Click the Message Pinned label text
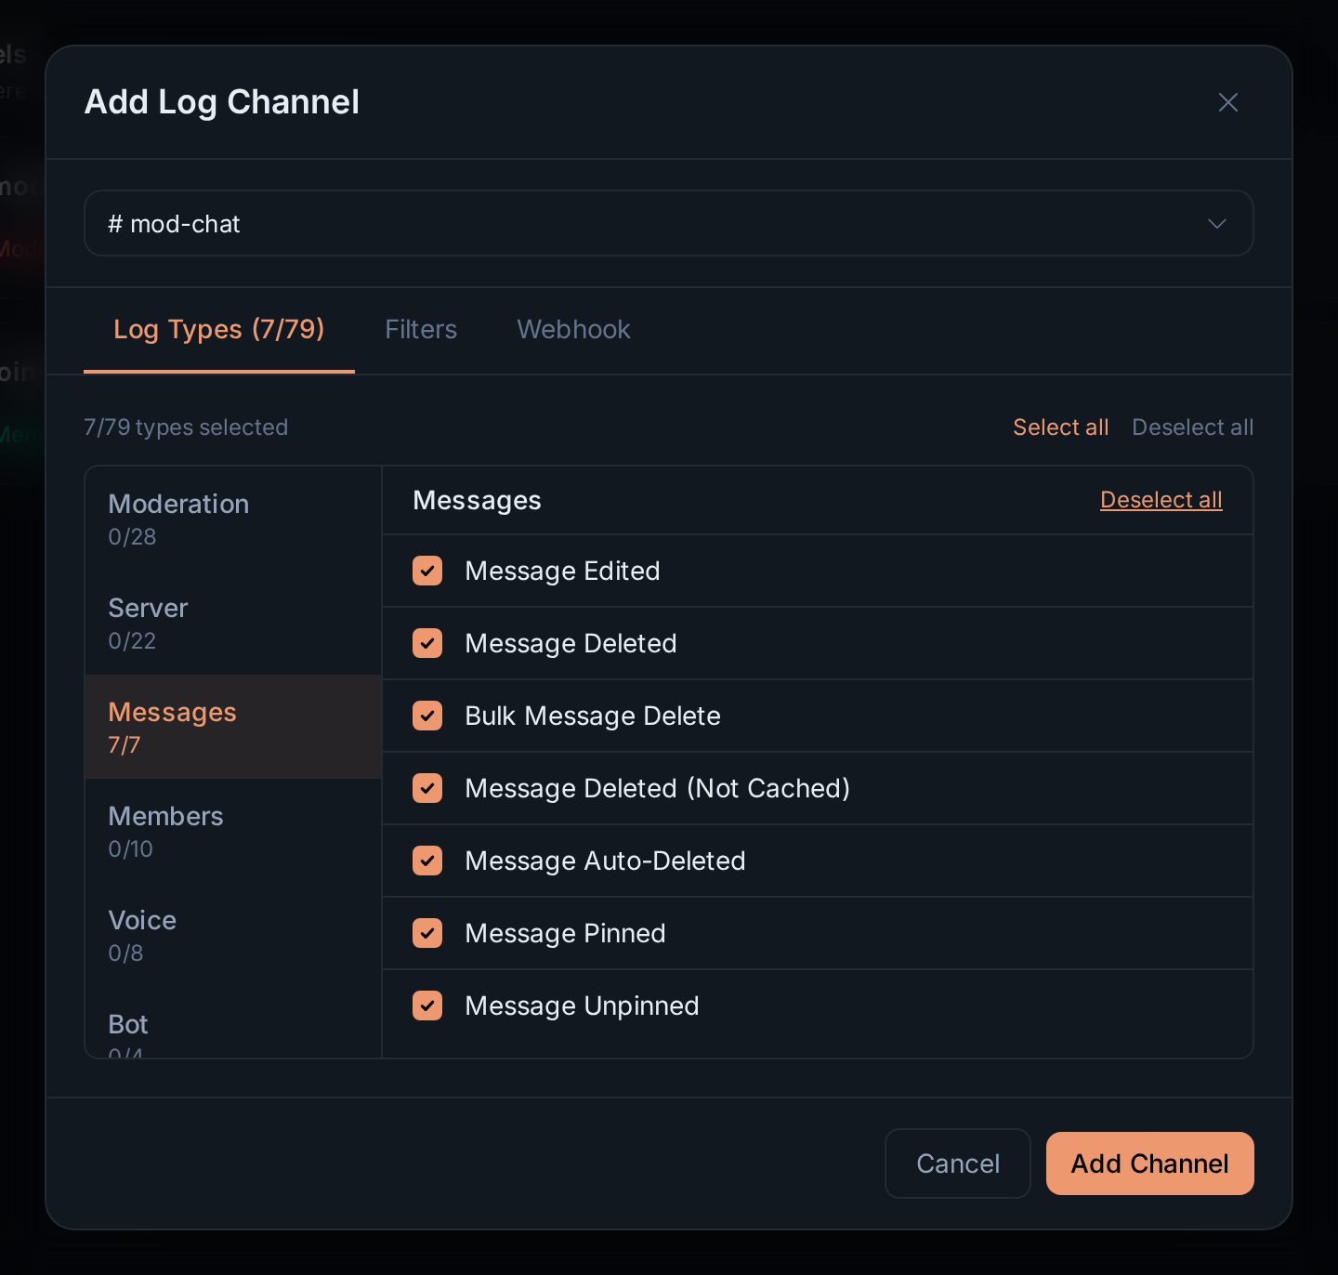This screenshot has height=1275, width=1338. (x=565, y=933)
